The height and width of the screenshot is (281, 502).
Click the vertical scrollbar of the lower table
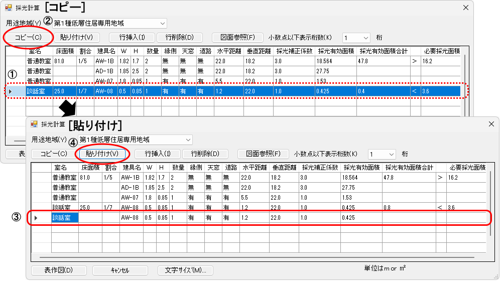pos(491,201)
